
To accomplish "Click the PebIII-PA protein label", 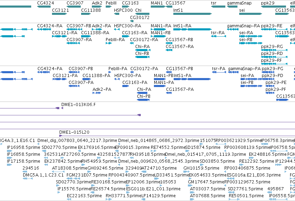I will [x=118, y=69].
